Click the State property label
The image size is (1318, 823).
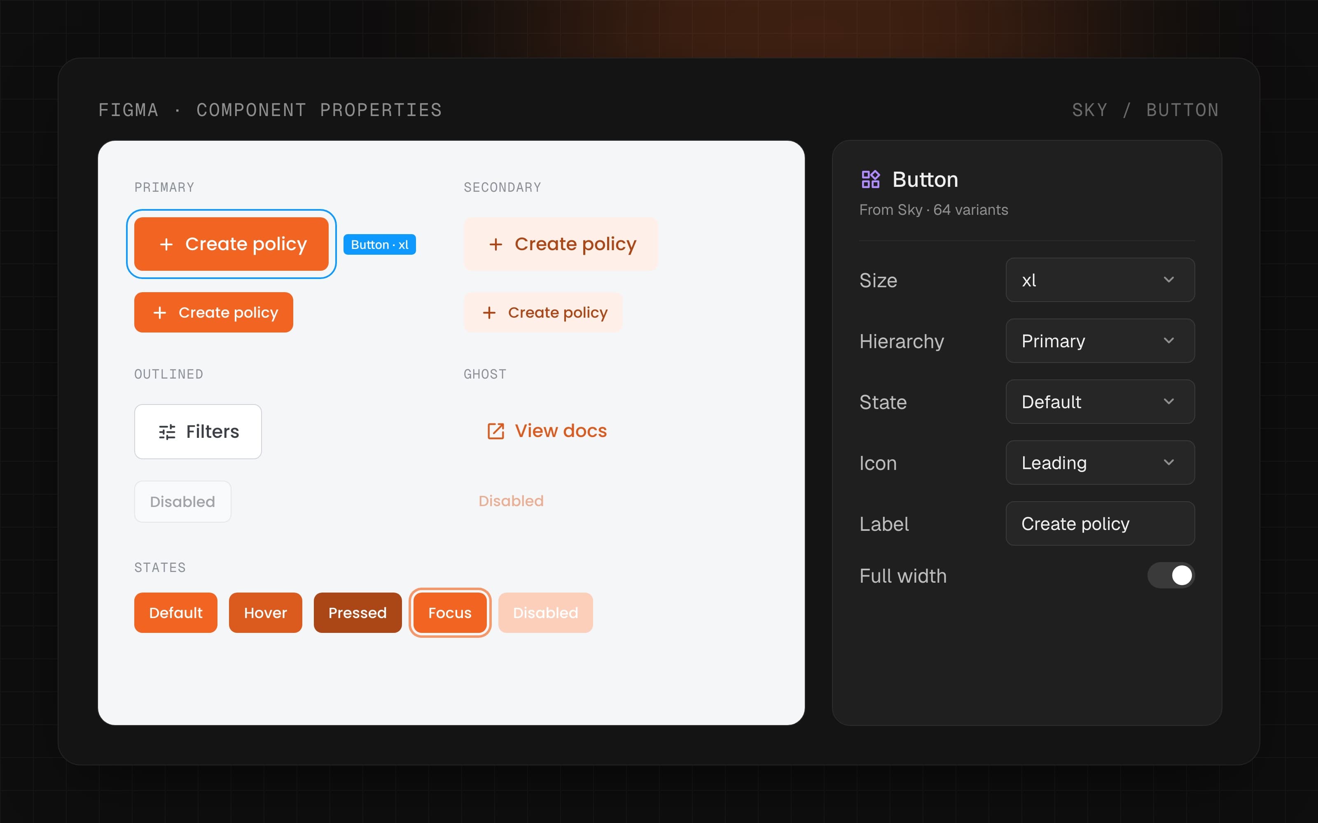(x=883, y=402)
